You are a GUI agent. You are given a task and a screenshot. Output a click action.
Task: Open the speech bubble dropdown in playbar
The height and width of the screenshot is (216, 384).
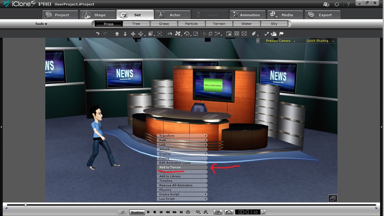click(198, 212)
